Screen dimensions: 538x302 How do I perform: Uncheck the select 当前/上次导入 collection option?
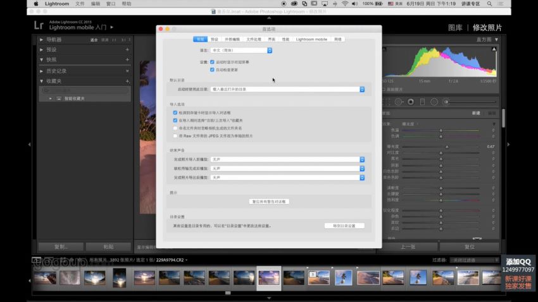[175, 121]
